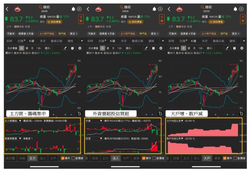The height and width of the screenshot is (172, 249).
Task: Open the robot assistant icon in right screen
Action: pos(179,9)
